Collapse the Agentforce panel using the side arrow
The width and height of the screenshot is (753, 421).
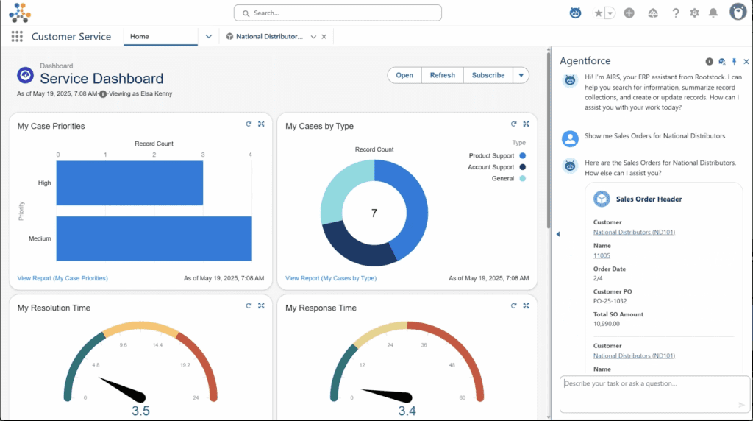(558, 234)
